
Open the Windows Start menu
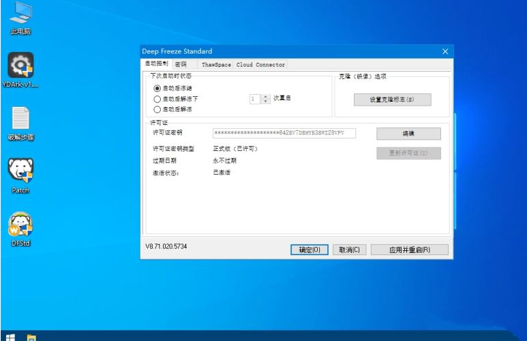click(10, 336)
